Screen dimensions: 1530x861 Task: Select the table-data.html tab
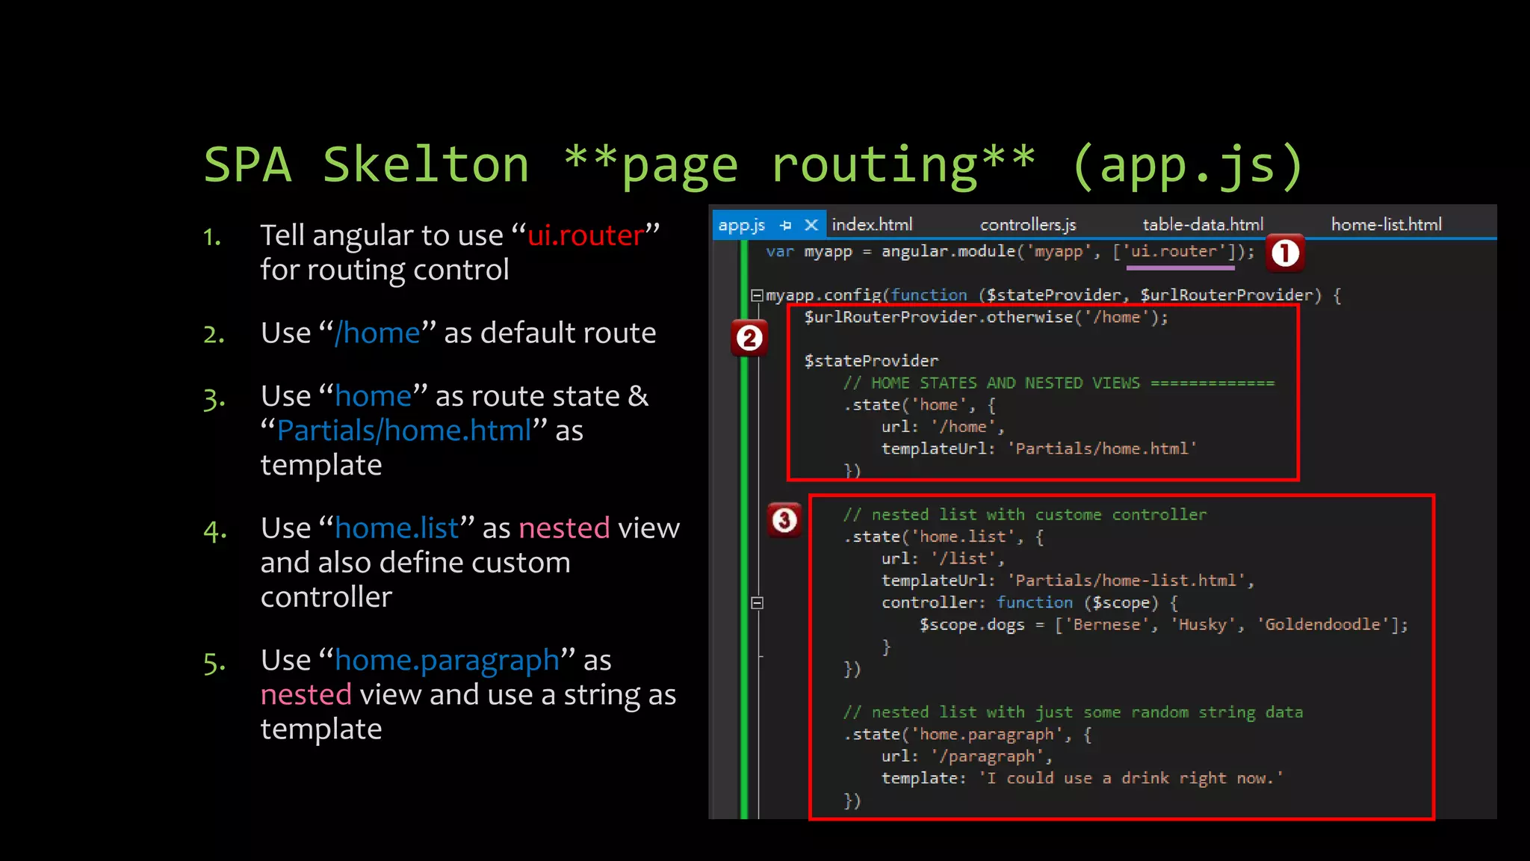click(1203, 225)
